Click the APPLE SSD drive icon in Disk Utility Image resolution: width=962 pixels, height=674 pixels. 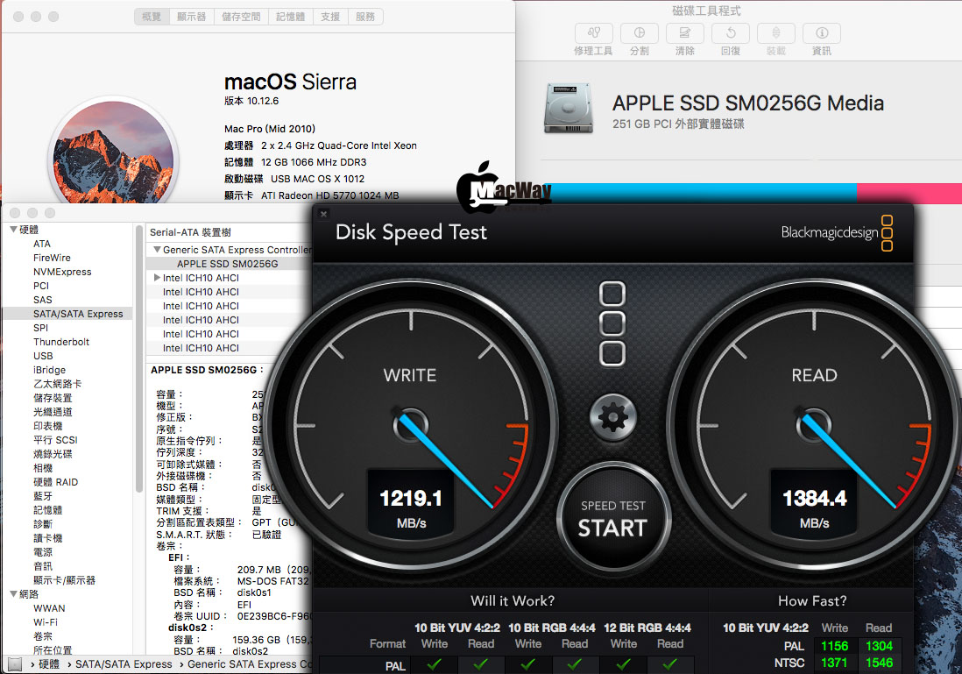[568, 109]
